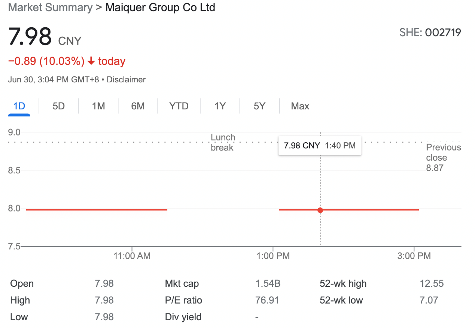Image resolution: width=475 pixels, height=328 pixels.
Task: Click the red down arrow icon
Action: coord(91,61)
